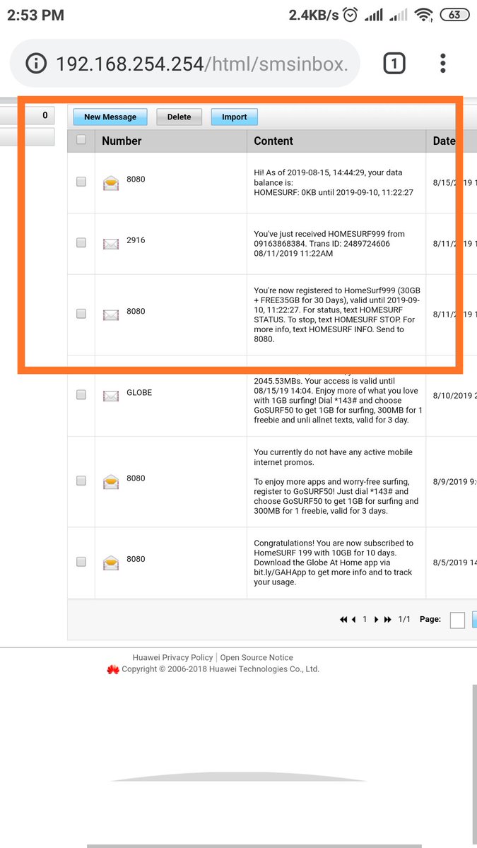Click sidebar folder showing count 0

pyautogui.click(x=27, y=116)
